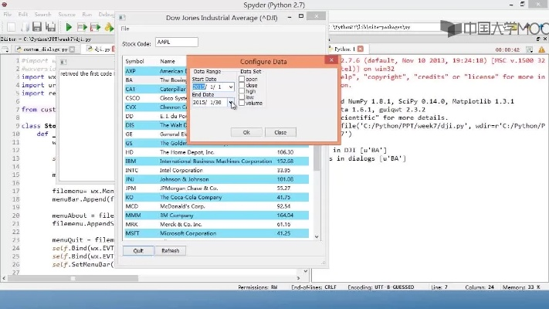Confirm Configure Data with Ok button

point(246,132)
